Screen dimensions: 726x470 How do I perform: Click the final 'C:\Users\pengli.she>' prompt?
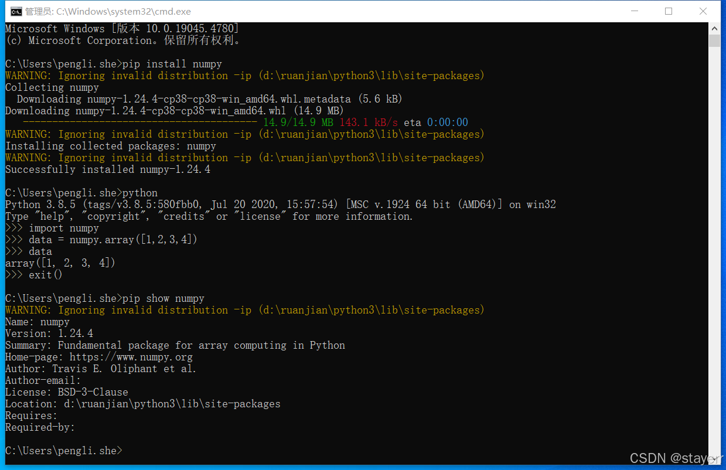[64, 451]
